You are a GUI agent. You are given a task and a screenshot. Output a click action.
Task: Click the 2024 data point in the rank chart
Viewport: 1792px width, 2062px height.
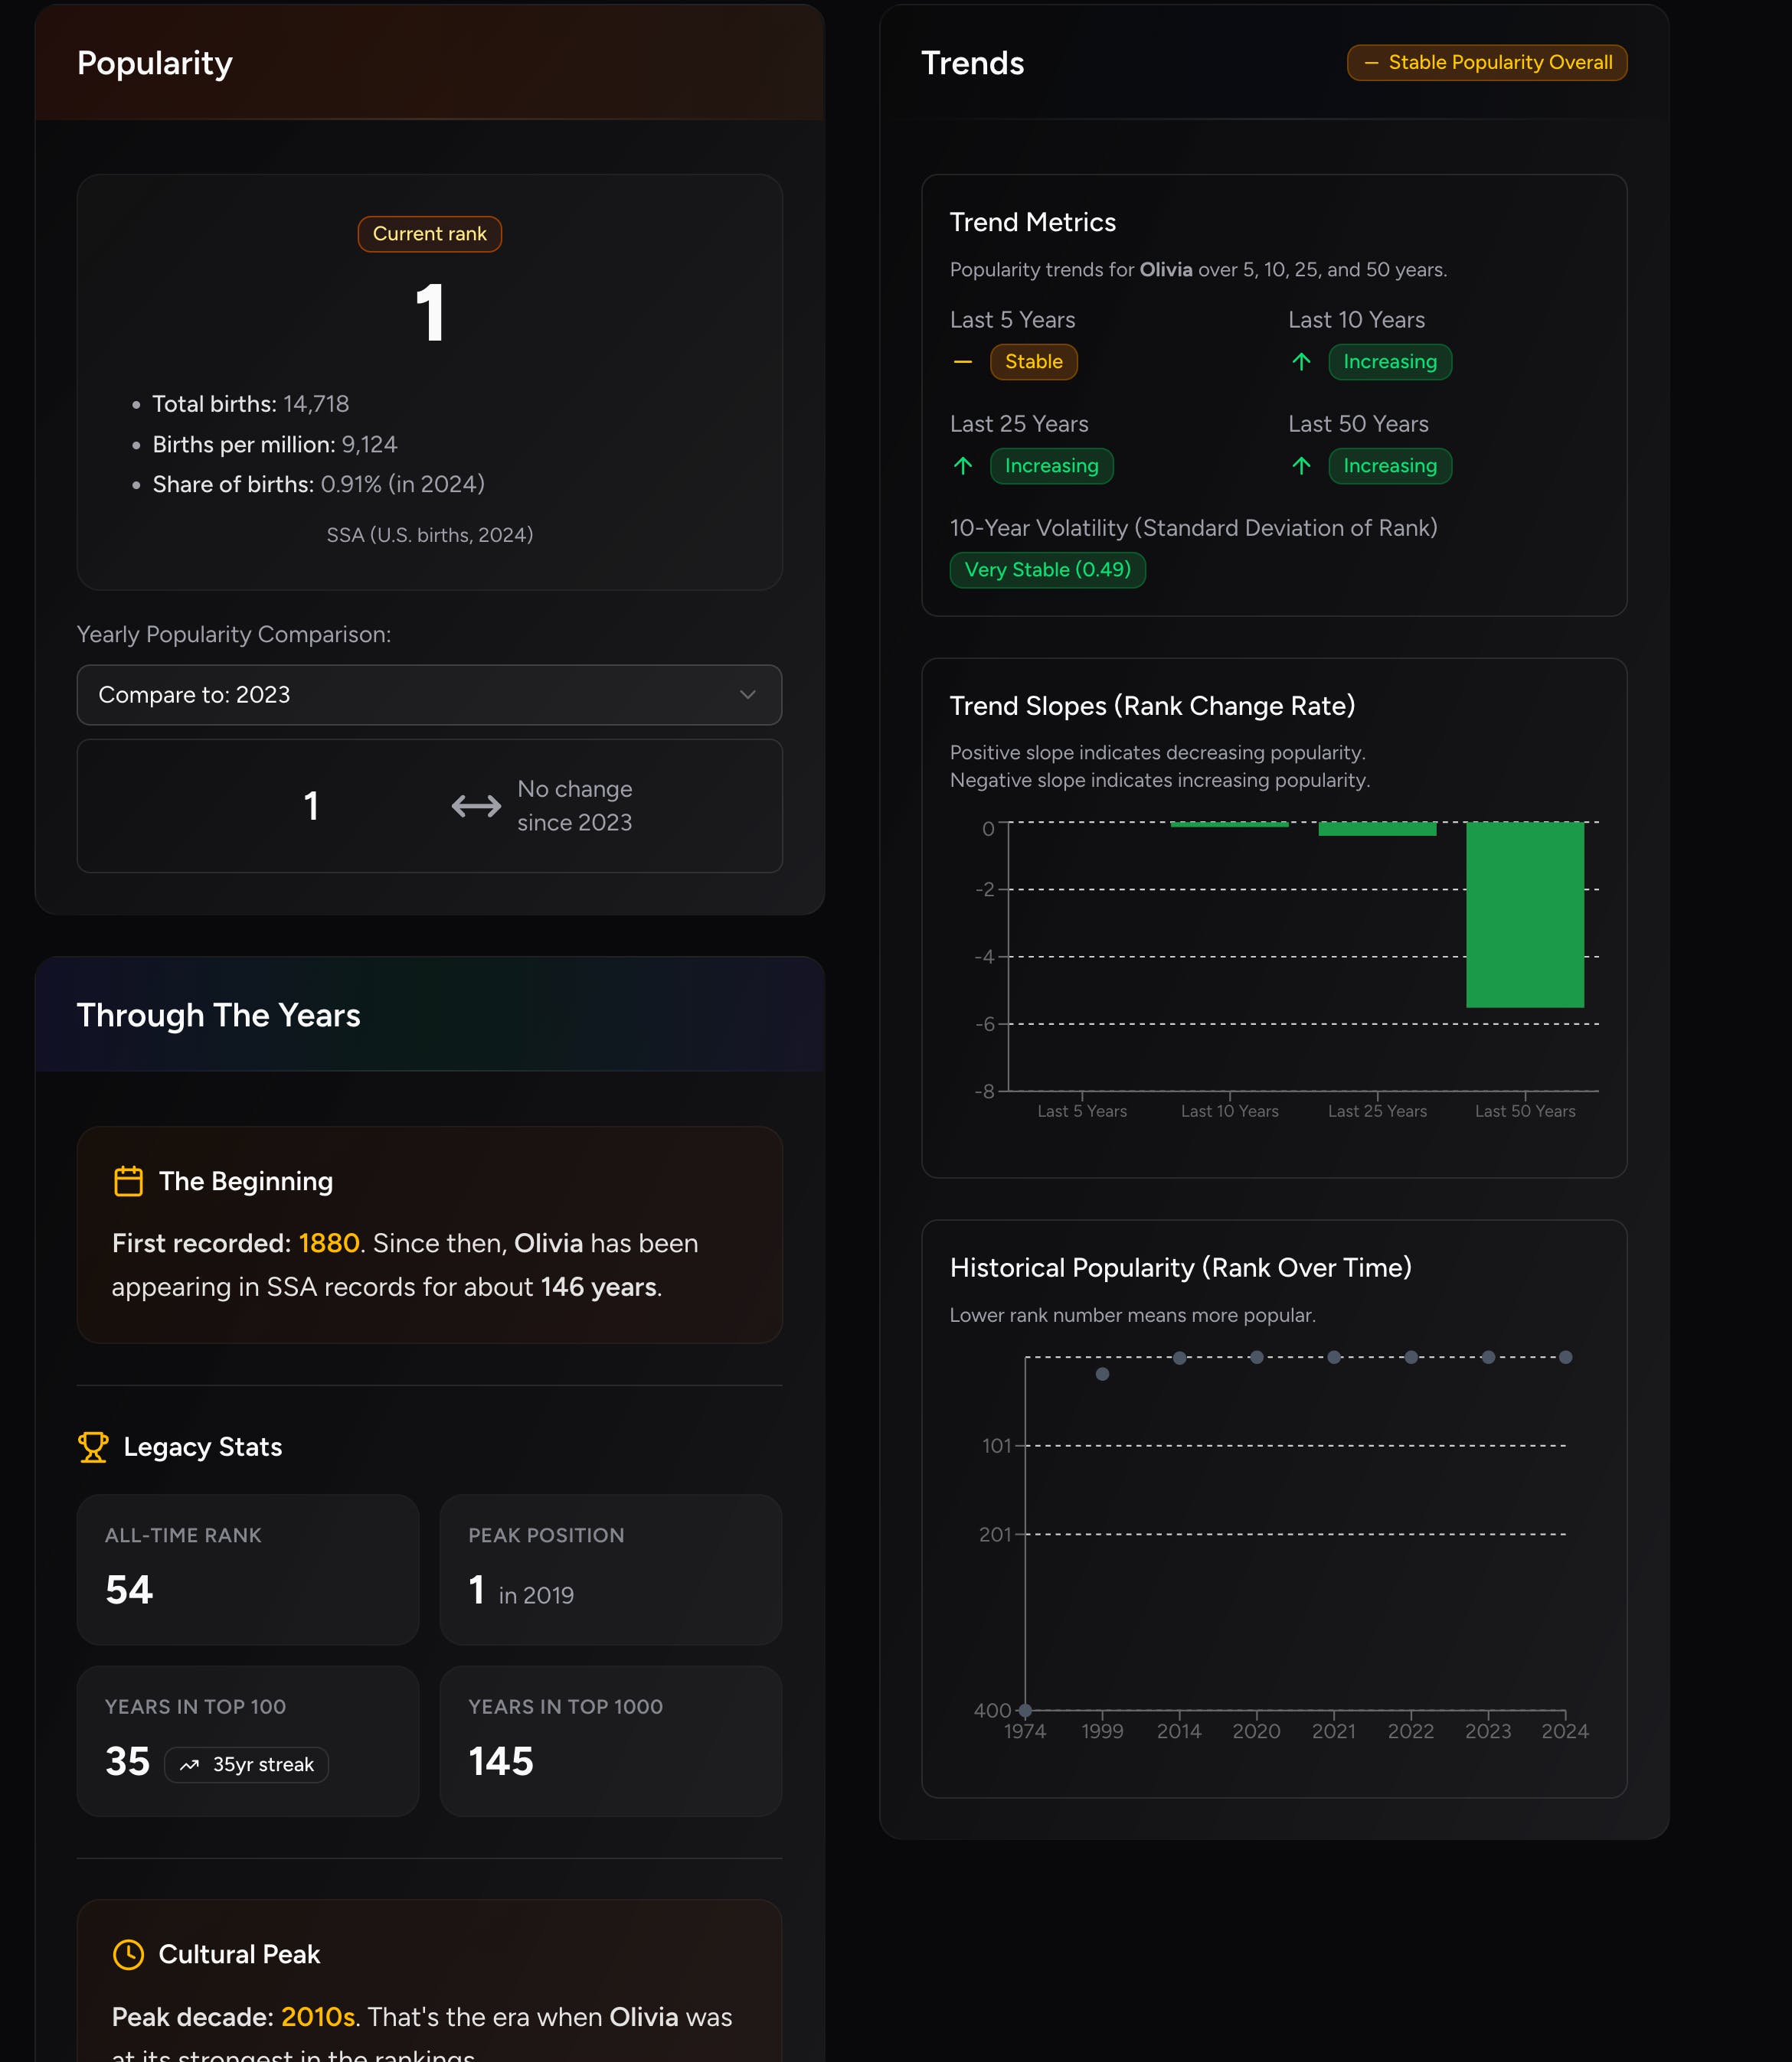pyautogui.click(x=1565, y=1357)
